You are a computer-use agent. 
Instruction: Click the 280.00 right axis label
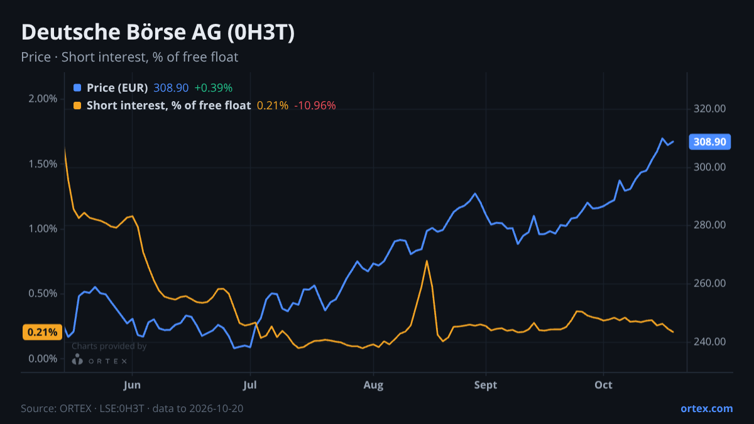tap(711, 225)
